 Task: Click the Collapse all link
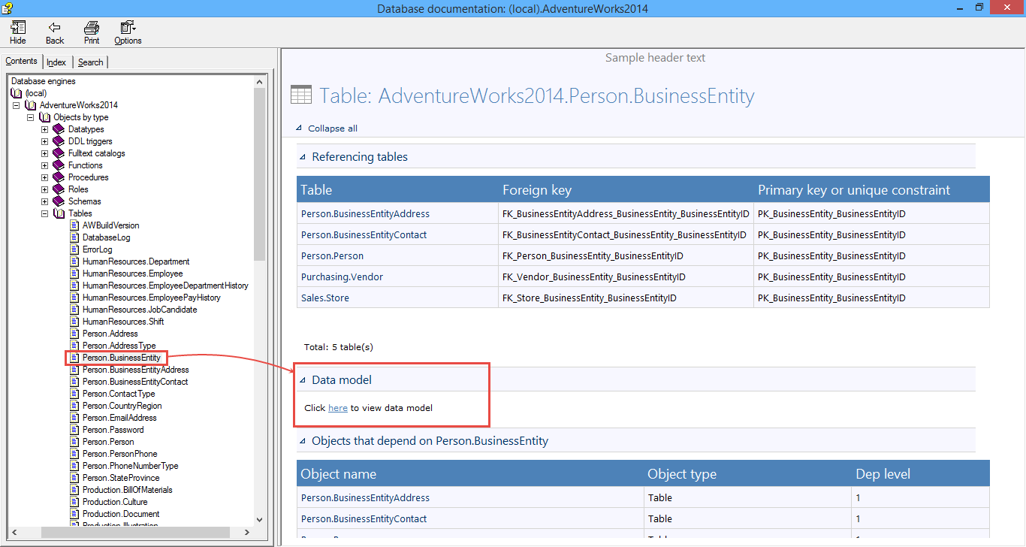pos(333,128)
